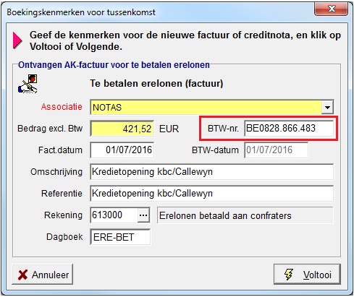354x297 pixels.
Task: Click the Rekening number field 613000
Action: [x=114, y=215]
